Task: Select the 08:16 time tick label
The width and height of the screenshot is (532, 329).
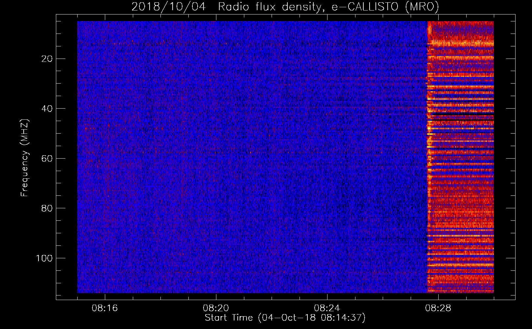Action: coord(105,308)
